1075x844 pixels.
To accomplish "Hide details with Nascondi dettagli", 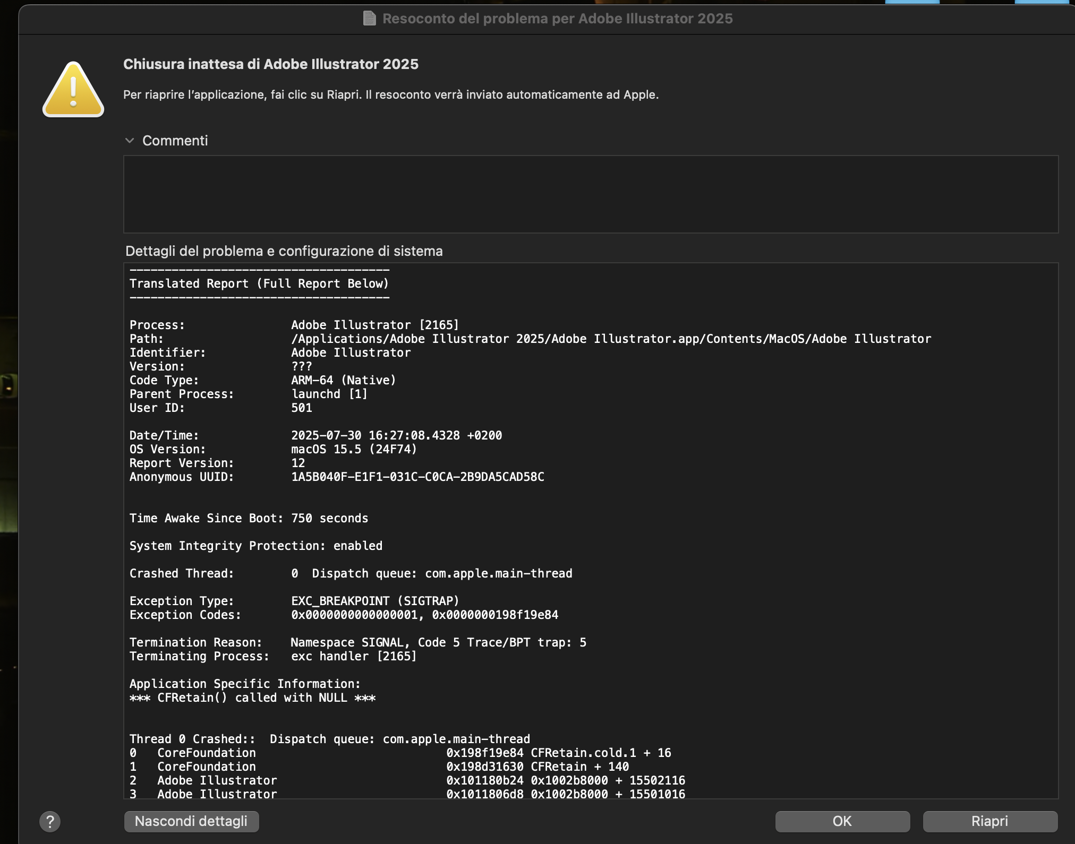I will point(191,821).
